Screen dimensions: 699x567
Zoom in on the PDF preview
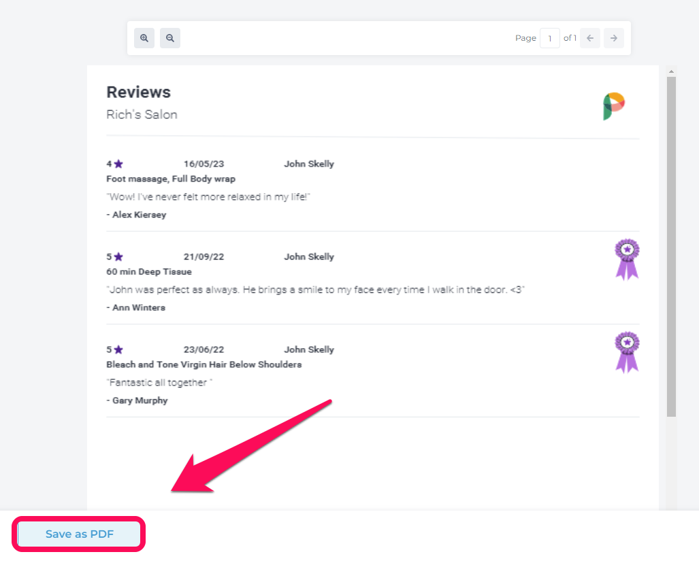144,38
